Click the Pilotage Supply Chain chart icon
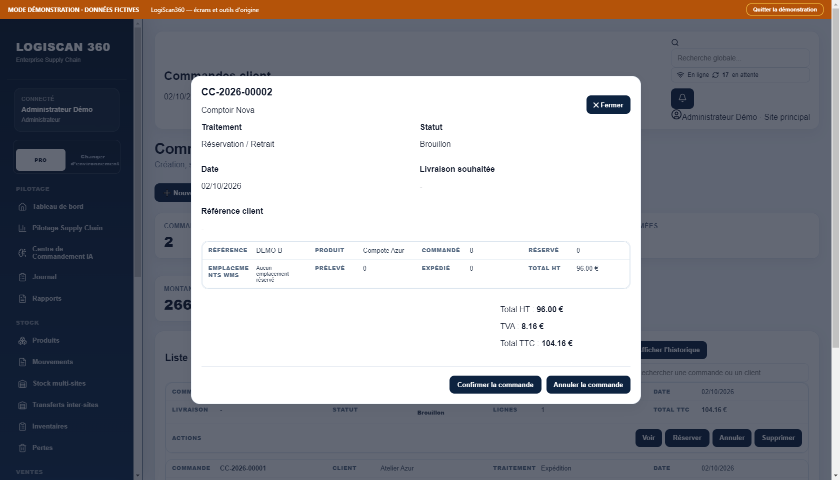Image resolution: width=840 pixels, height=480 pixels. tap(22, 228)
